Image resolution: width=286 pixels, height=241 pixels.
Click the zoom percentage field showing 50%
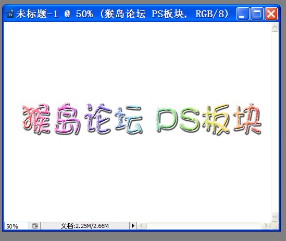17,226
